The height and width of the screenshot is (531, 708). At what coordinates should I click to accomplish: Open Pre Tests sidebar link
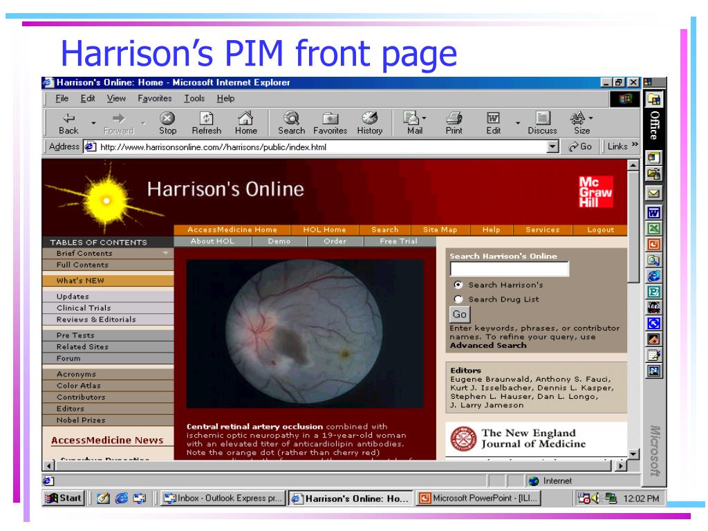pyautogui.click(x=108, y=335)
